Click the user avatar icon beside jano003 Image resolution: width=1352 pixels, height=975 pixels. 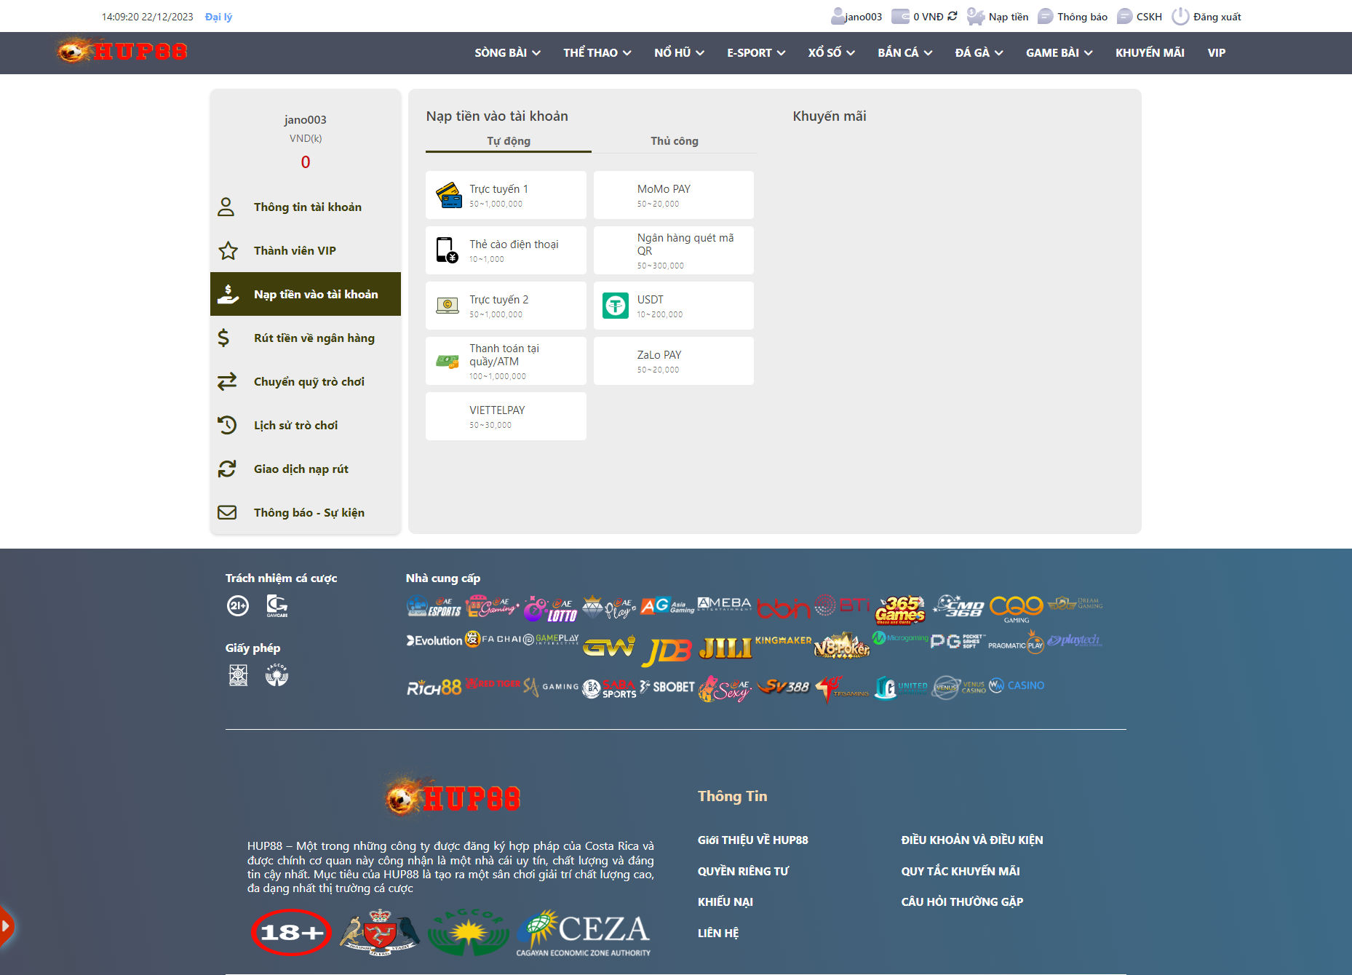pyautogui.click(x=838, y=16)
